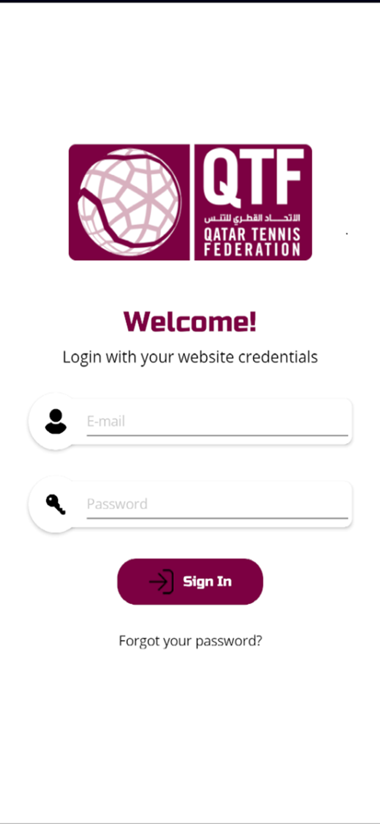The height and width of the screenshot is (824, 380).
Task: Click the key icon beside Password
Action: (56, 504)
